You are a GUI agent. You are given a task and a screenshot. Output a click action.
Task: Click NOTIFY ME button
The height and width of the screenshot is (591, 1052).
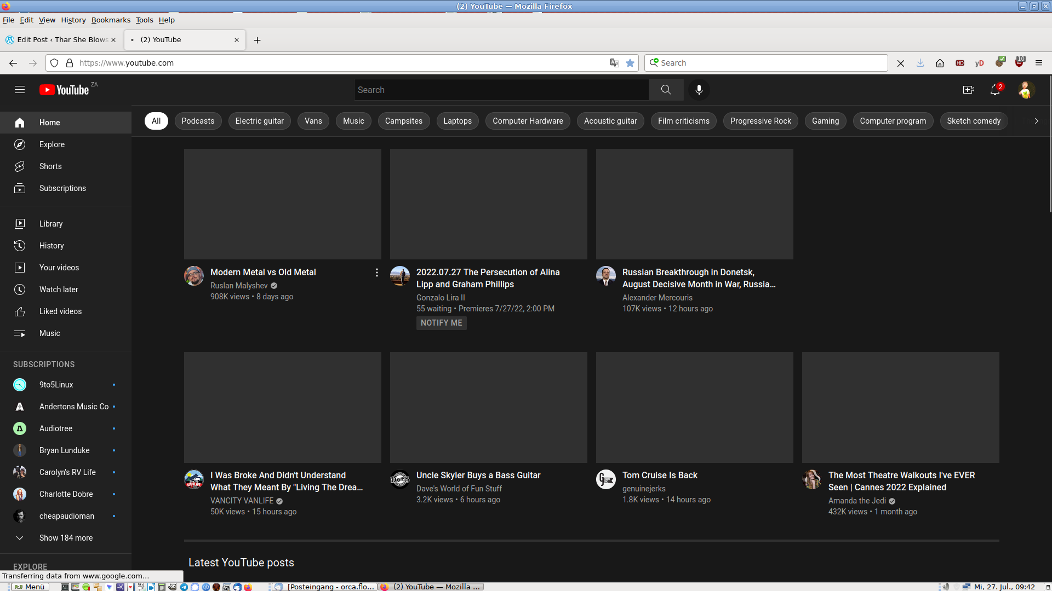click(x=441, y=323)
